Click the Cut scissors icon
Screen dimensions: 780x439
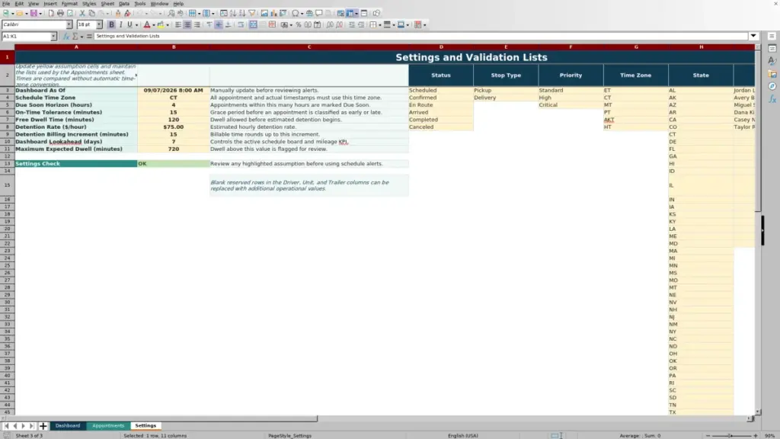point(82,14)
